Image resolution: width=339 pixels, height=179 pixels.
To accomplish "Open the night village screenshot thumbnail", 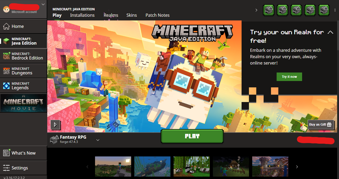I will click(x=231, y=167).
